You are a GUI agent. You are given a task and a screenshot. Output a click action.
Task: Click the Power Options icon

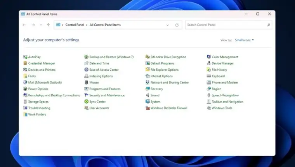pyautogui.click(x=25, y=89)
